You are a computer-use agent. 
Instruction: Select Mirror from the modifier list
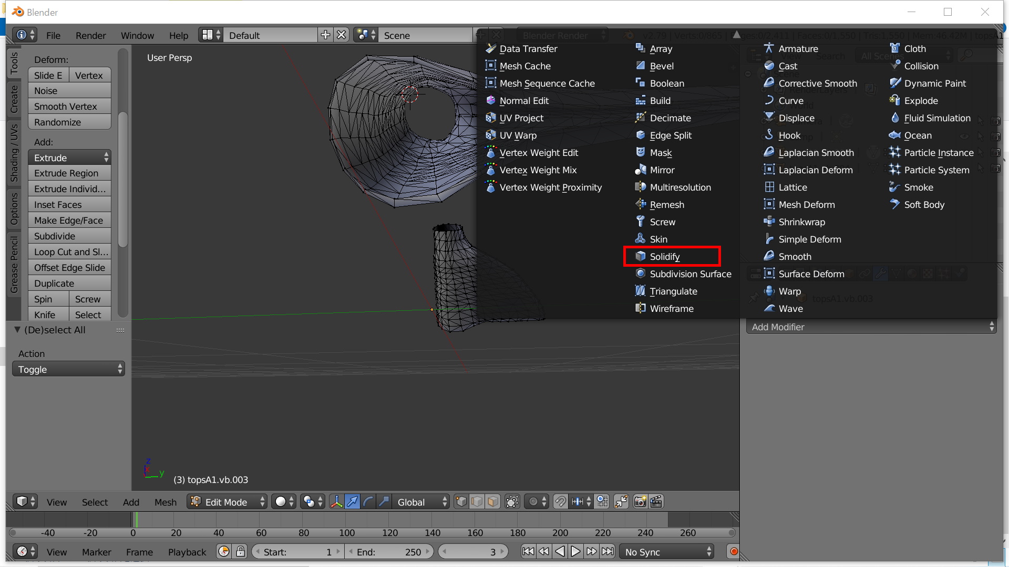655,170
